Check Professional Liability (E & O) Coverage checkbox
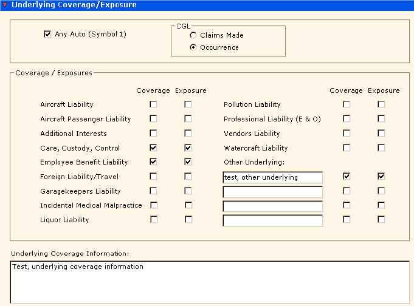Screen dimensions: 414x306 pos(347,119)
